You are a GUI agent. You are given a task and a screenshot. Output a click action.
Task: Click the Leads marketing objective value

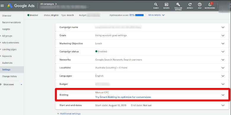coord(98,43)
